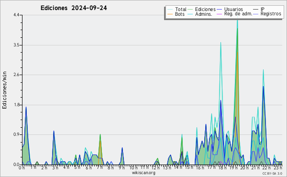Click the '10 h' x-axis label
The image size is (287, 177).
133,167
